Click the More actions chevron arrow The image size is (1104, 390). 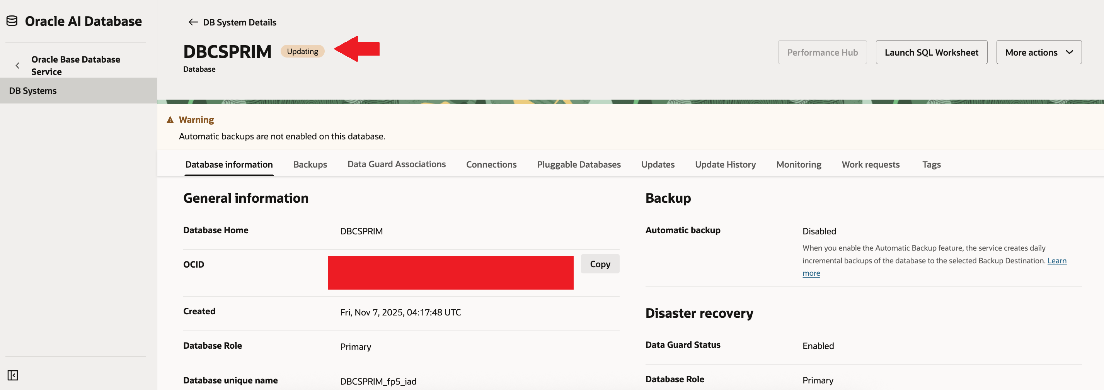1069,52
